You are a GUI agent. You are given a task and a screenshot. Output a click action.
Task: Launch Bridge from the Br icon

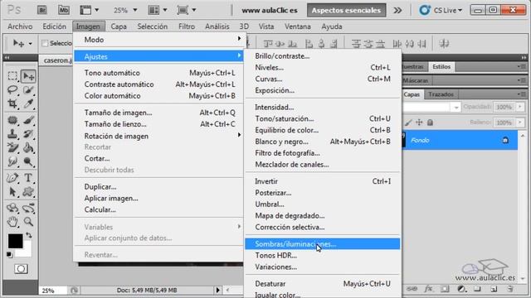point(42,10)
